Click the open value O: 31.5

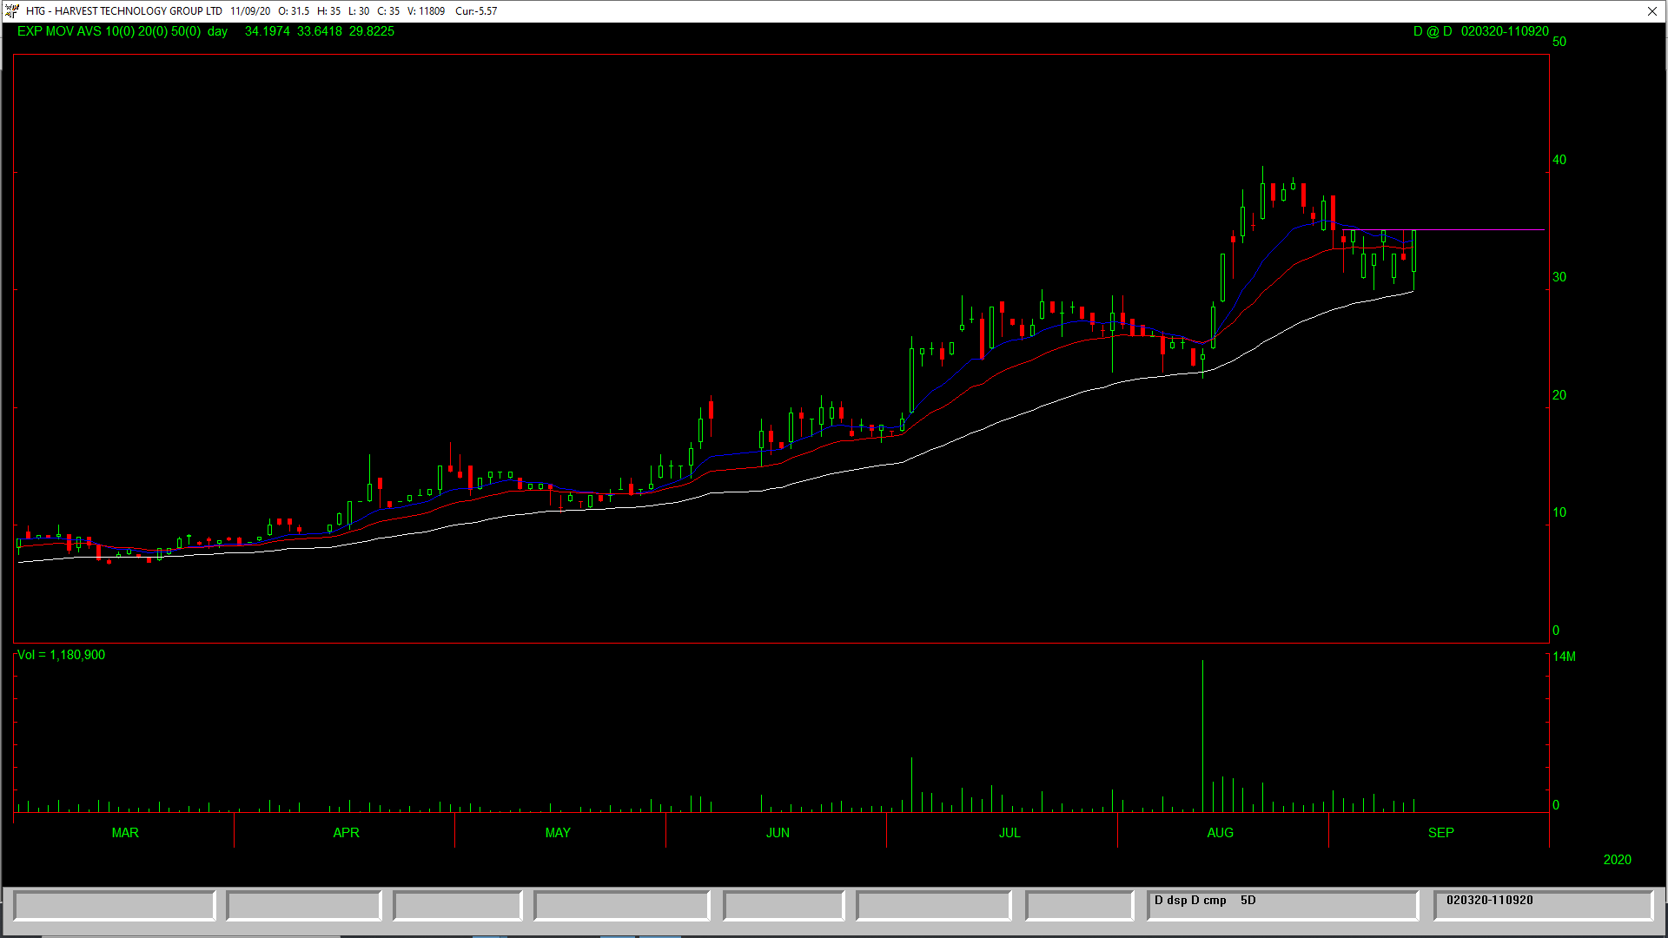(x=294, y=11)
